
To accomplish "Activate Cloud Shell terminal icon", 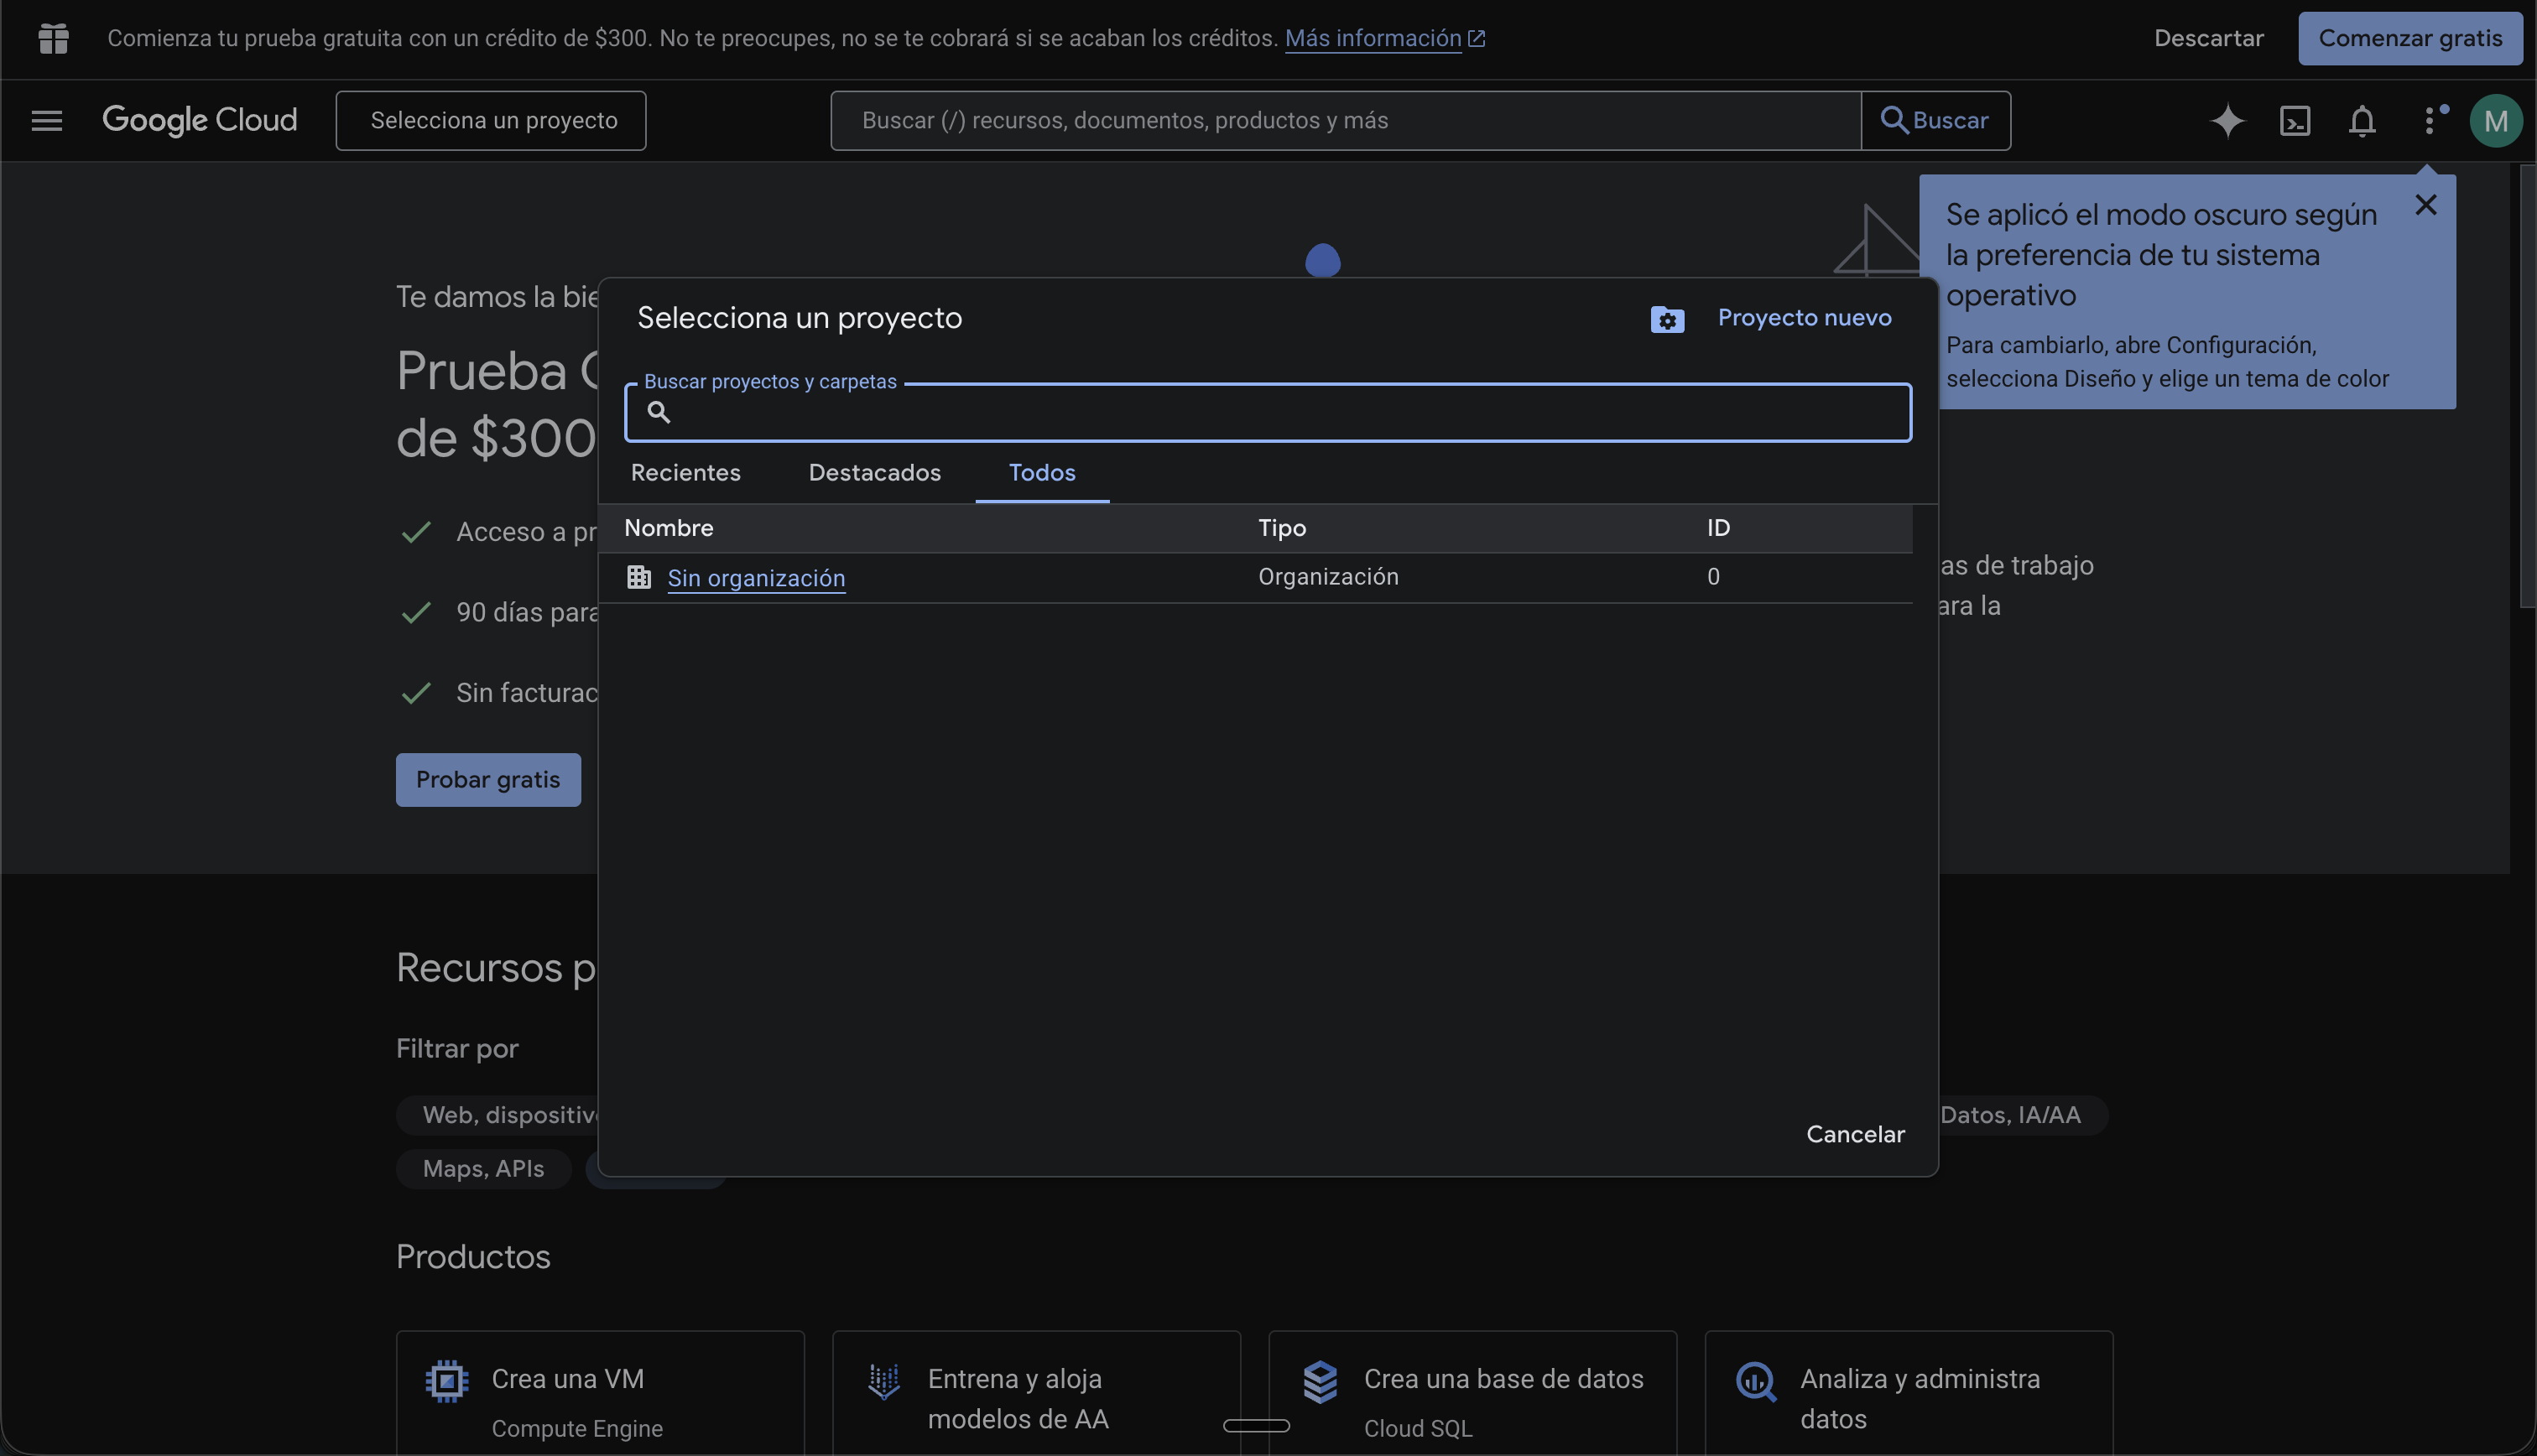I will coord(2294,121).
